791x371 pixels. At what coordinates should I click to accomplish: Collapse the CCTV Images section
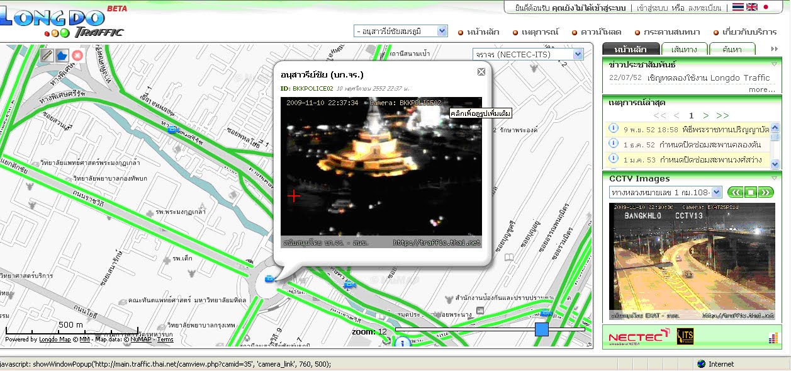pyautogui.click(x=775, y=178)
